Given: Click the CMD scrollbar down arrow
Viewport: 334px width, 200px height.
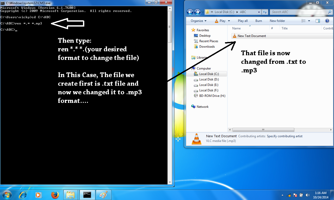Looking at the screenshot, I should (x=170, y=182).
